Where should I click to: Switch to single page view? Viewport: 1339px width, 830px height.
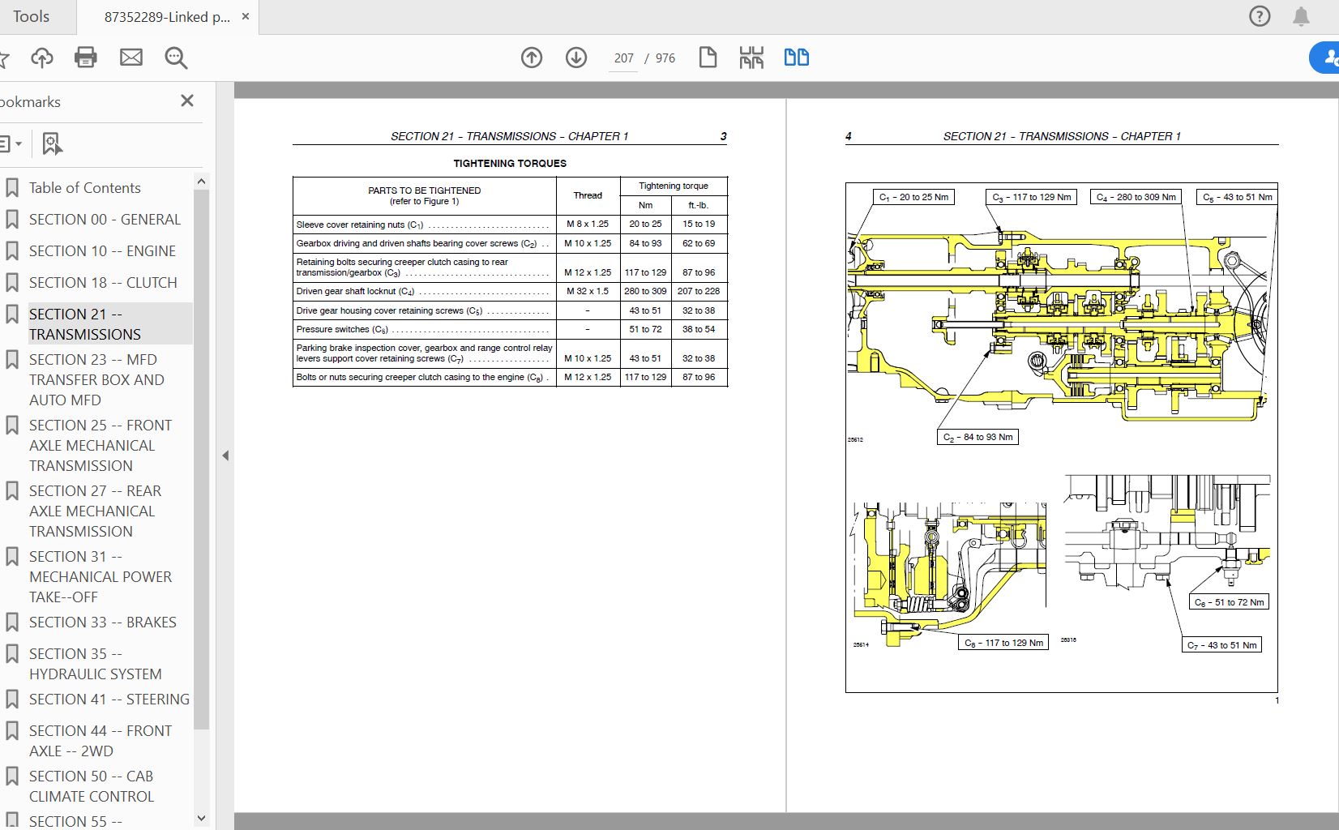708,58
